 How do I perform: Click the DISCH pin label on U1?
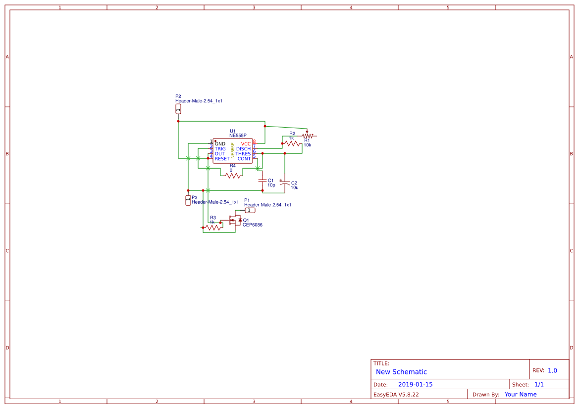coord(244,149)
